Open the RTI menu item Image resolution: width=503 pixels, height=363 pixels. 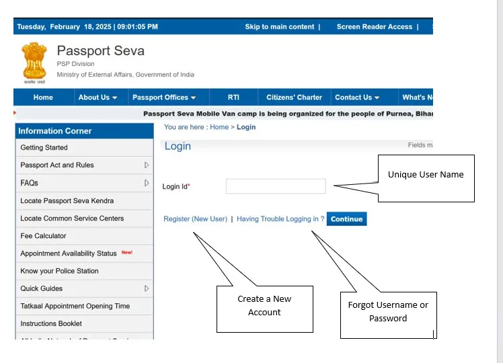(233, 97)
